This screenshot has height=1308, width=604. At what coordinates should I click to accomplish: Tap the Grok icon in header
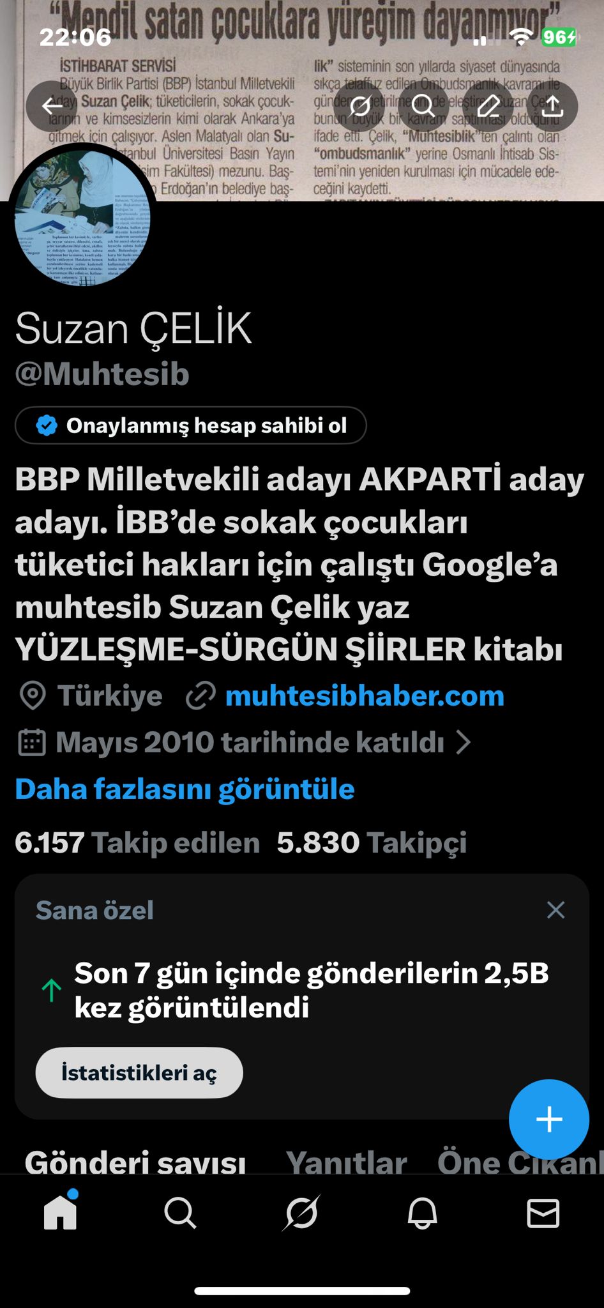point(359,106)
